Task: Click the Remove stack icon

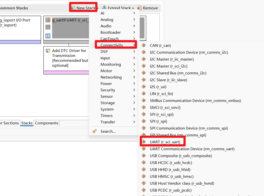Action: click(139, 8)
